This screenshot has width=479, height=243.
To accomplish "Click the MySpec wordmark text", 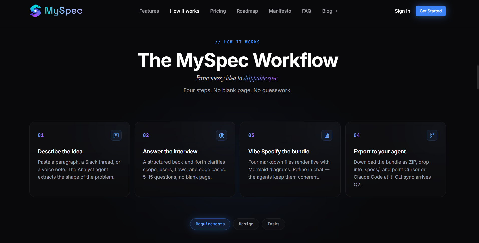I will tap(64, 11).
